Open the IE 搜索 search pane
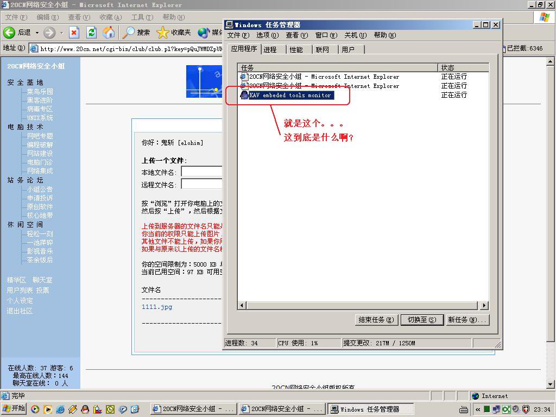This screenshot has width=556, height=417. (136, 33)
